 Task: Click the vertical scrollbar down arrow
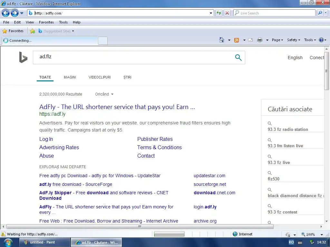point(326,221)
